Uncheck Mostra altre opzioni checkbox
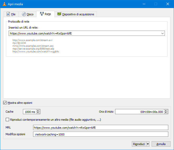The image size is (174, 150). click(x=5, y=103)
